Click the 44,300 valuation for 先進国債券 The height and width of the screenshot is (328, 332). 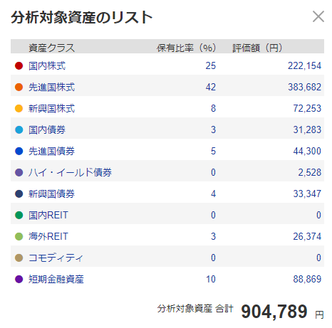(x=307, y=151)
